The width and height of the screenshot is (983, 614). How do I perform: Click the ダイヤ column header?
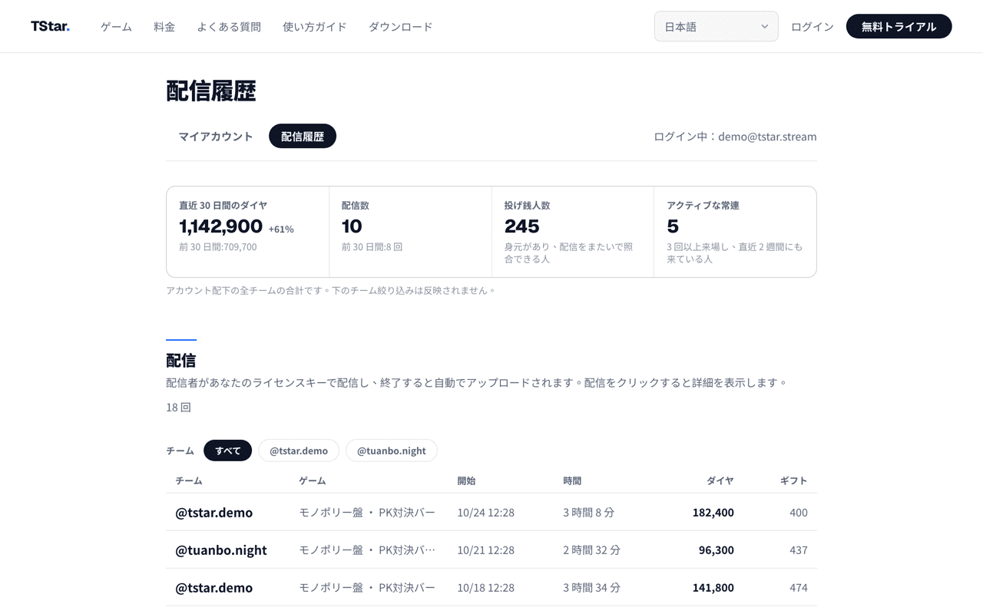(x=720, y=480)
